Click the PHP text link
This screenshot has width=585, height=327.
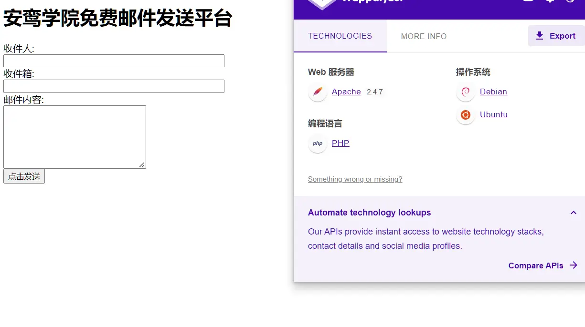click(340, 143)
